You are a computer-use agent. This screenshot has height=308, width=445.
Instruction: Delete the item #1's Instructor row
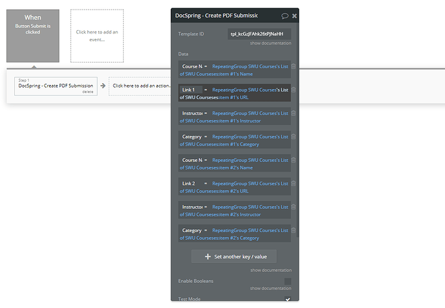pos(293,113)
